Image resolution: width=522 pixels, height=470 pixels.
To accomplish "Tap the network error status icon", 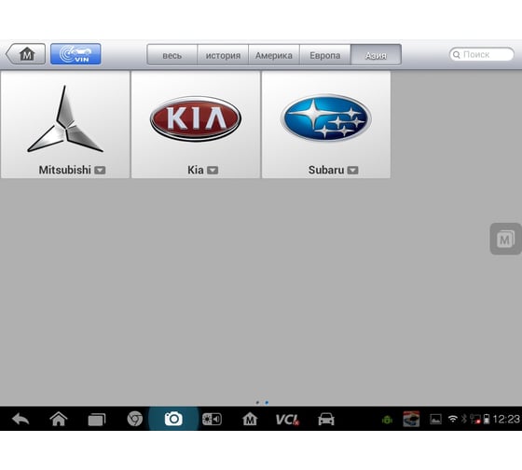I will (x=475, y=420).
